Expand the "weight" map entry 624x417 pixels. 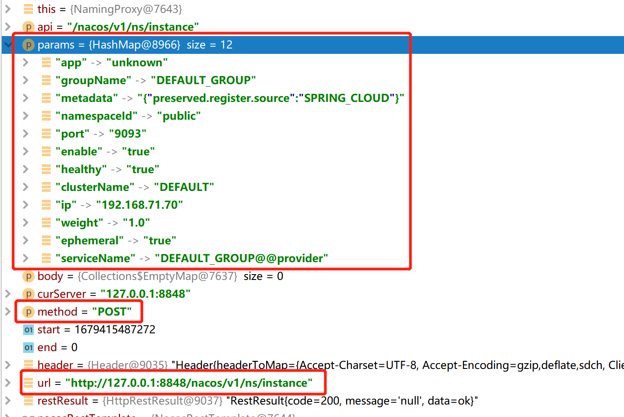point(25,223)
